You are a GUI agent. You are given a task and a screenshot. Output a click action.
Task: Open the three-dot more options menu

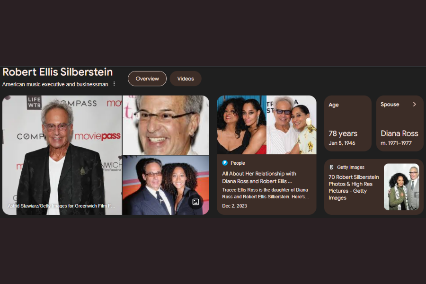(114, 84)
